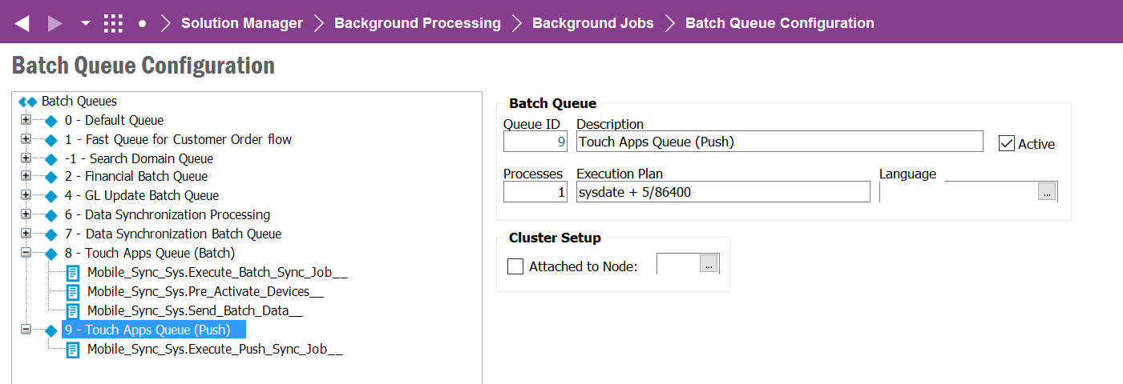Viewport: 1123px width, 384px height.
Task: Click the back navigation arrow
Action: coord(22,23)
